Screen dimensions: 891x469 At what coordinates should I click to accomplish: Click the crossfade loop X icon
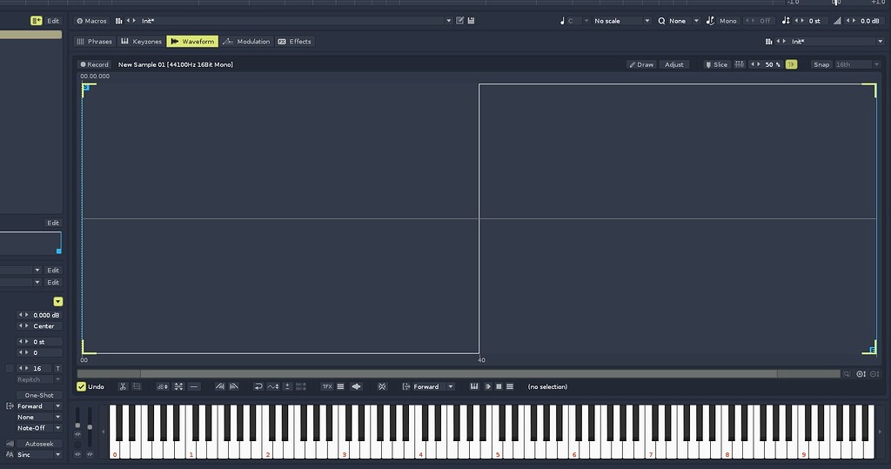coord(382,386)
